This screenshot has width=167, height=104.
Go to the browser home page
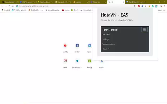(13, 6)
